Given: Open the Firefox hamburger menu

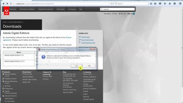Looking at the screenshot, I should pyautogui.click(x=180, y=4).
